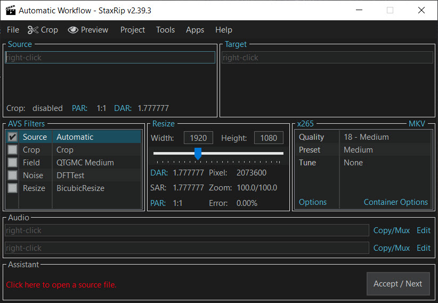The image size is (438, 303).
Task: Click the Target group header label
Action: 236,44
